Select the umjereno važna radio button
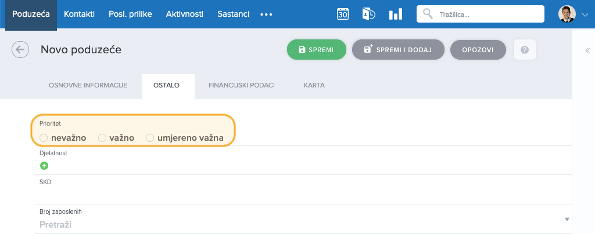This screenshot has width=595, height=234. click(x=150, y=138)
